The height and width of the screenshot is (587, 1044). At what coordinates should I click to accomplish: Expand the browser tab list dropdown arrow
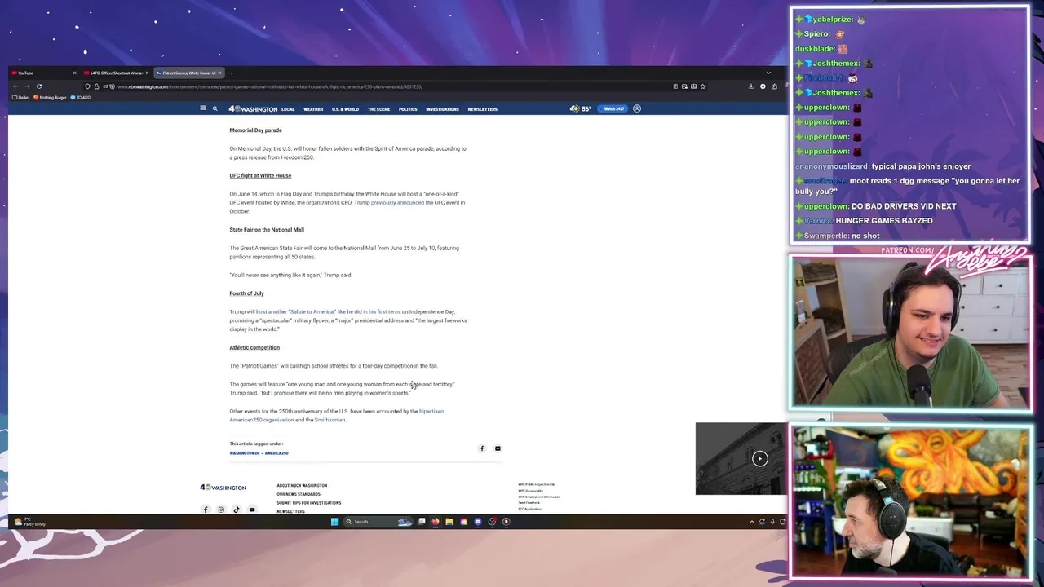click(768, 73)
